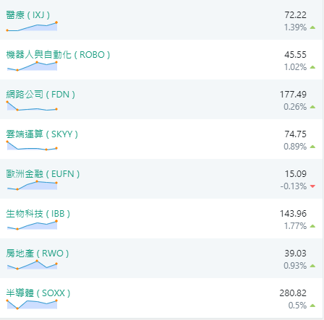The image size is (324, 320).
Task: Click the EUFN sparkline trend chart
Action: (32, 185)
